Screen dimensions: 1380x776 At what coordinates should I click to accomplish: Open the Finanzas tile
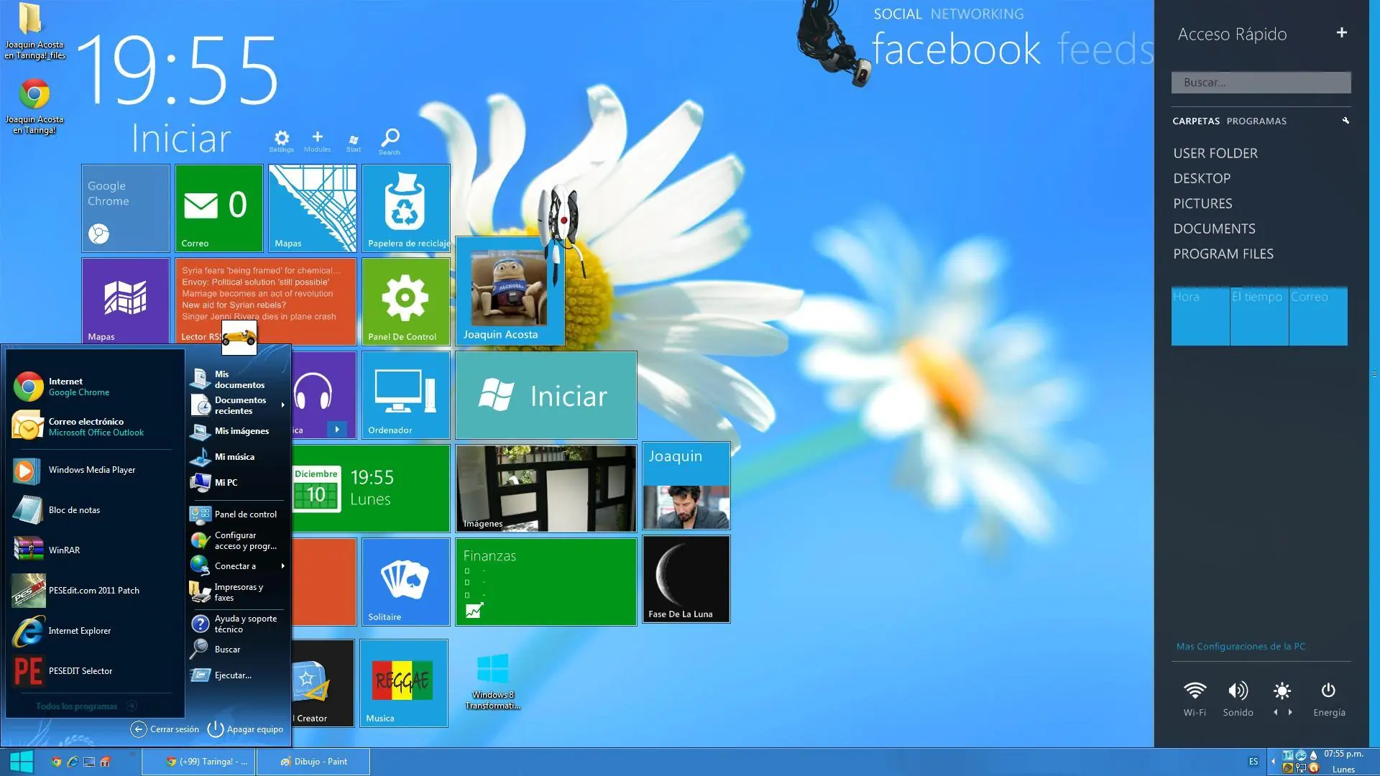546,581
